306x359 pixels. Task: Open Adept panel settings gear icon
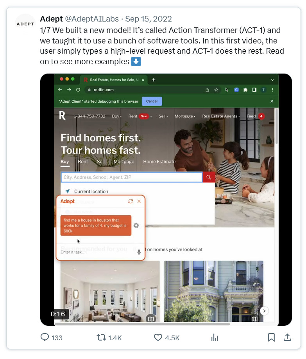coord(136,226)
